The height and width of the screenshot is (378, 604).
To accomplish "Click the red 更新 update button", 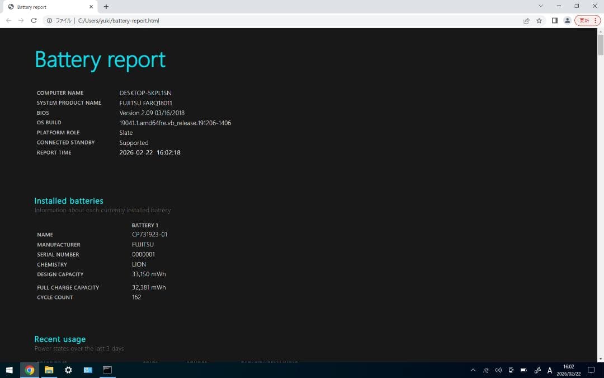I will click(587, 21).
